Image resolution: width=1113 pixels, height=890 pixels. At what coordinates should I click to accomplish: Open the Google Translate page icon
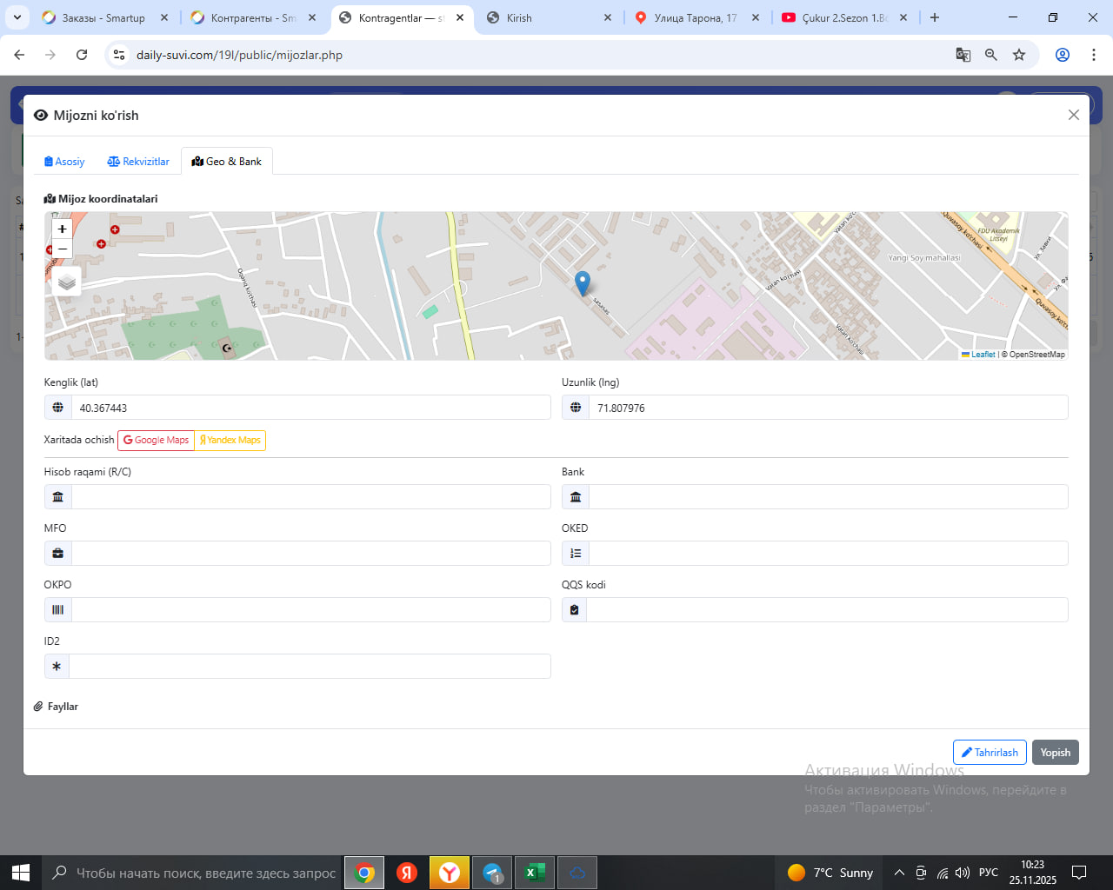tap(963, 55)
